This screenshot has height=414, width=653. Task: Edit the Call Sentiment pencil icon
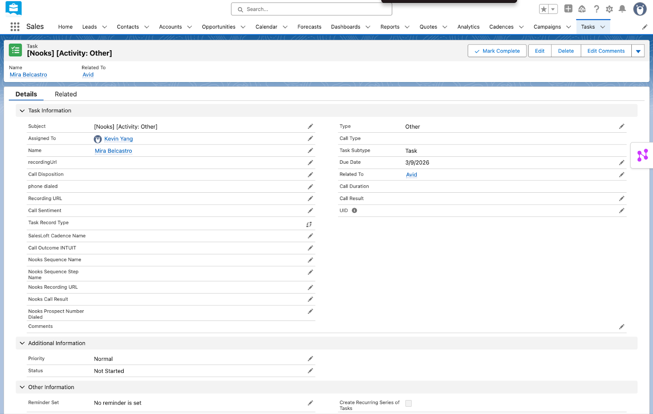click(310, 211)
